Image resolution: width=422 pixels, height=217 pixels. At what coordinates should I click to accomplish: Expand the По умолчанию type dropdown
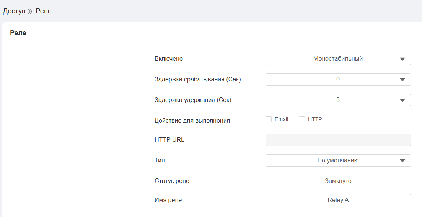tap(337, 160)
